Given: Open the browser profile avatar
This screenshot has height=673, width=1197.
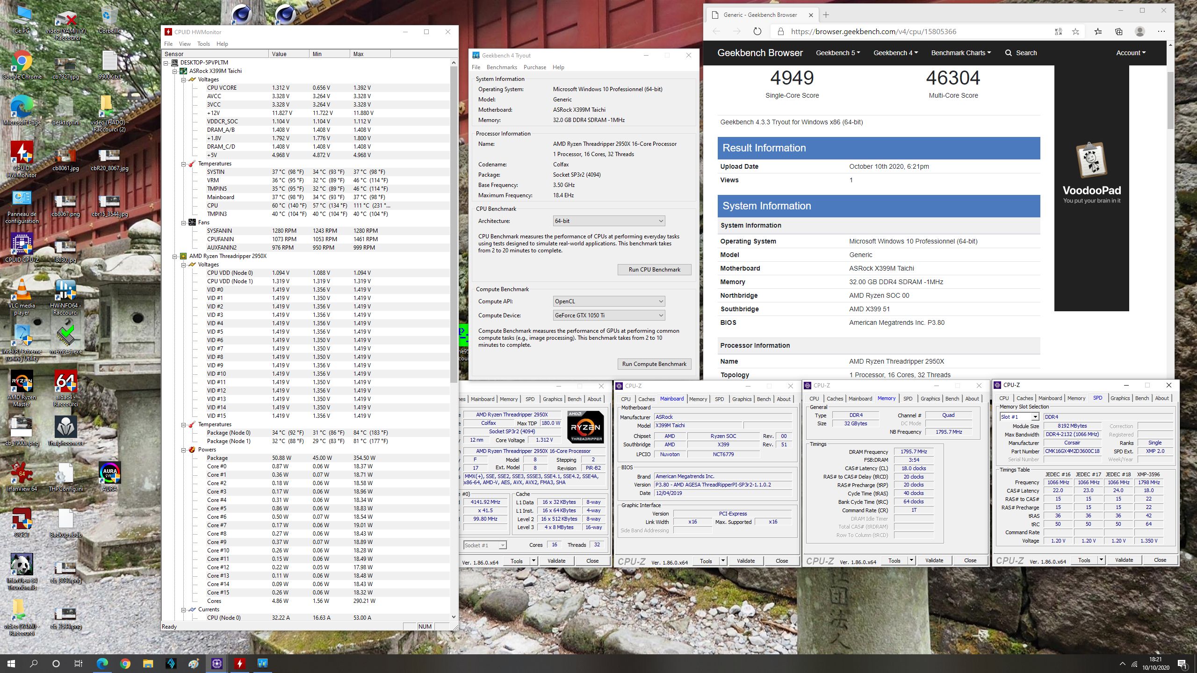Looking at the screenshot, I should point(1140,31).
